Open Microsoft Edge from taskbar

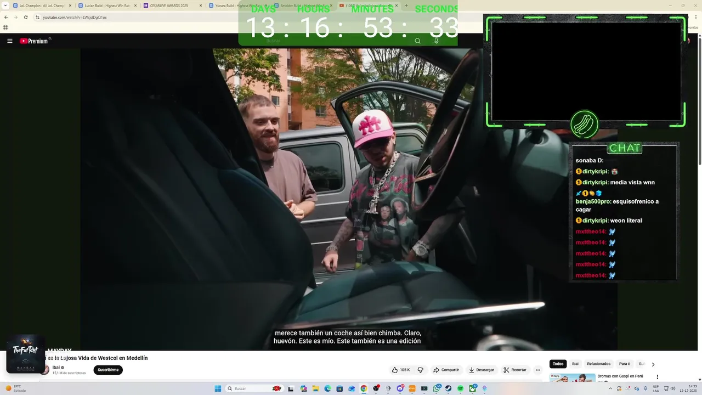tap(327, 388)
